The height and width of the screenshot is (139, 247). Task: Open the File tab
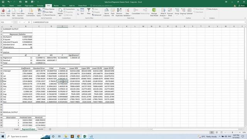click(3, 5)
